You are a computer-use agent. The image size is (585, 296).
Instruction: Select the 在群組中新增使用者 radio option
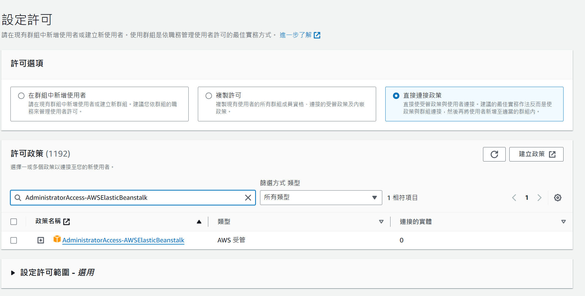(x=21, y=96)
